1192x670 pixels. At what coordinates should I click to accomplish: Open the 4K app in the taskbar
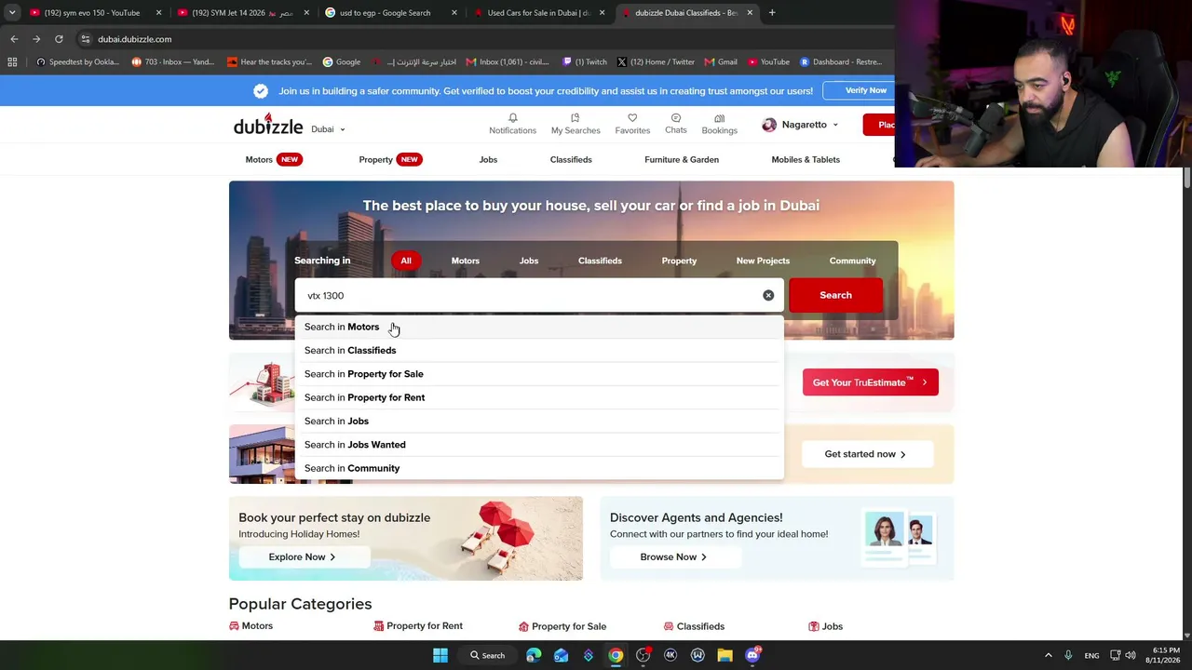tap(670, 655)
